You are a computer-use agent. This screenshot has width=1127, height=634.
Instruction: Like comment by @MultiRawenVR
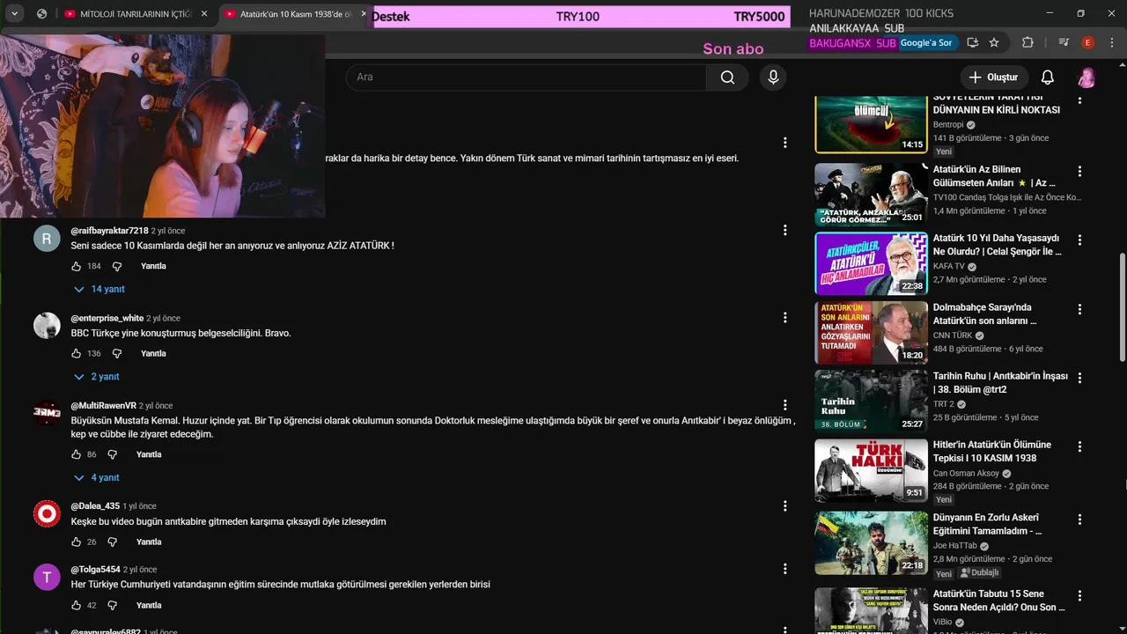pyautogui.click(x=77, y=454)
